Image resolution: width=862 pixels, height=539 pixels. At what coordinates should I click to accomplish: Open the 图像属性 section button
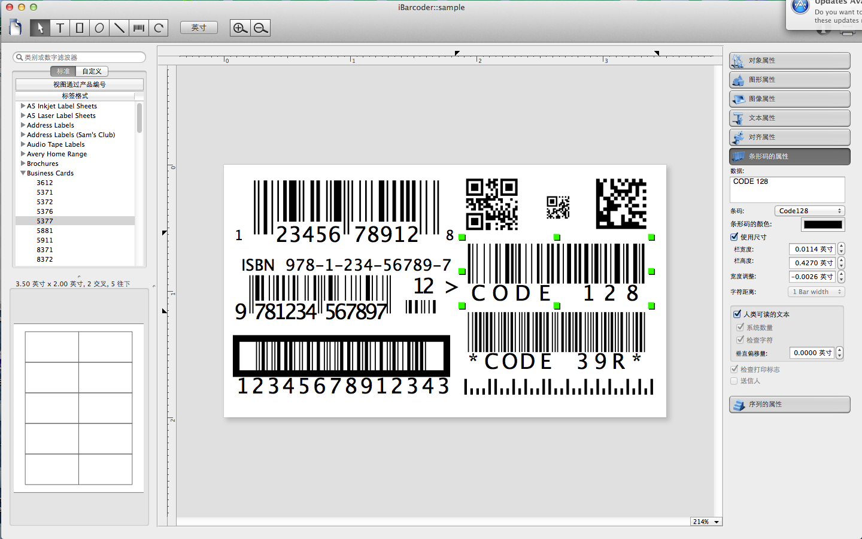(x=790, y=99)
